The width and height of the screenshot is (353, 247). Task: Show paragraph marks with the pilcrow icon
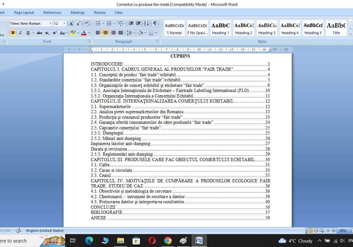coord(155,23)
